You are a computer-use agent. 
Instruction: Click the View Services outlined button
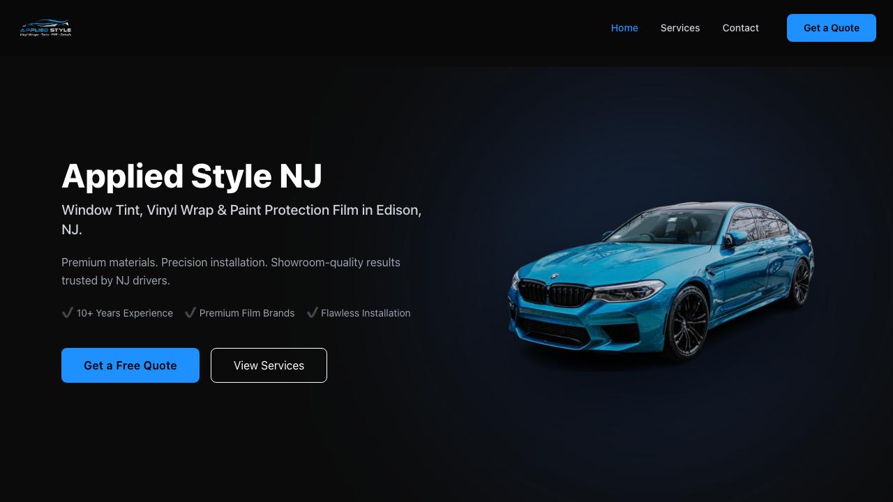(269, 365)
